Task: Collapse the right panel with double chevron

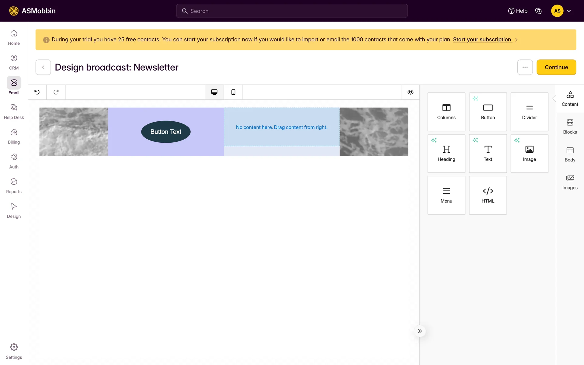Action: [420, 331]
